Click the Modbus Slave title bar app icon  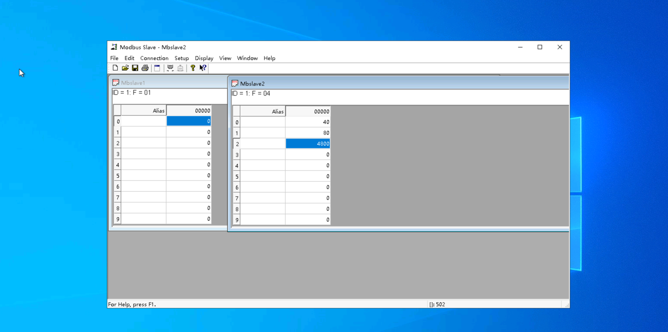tap(114, 47)
